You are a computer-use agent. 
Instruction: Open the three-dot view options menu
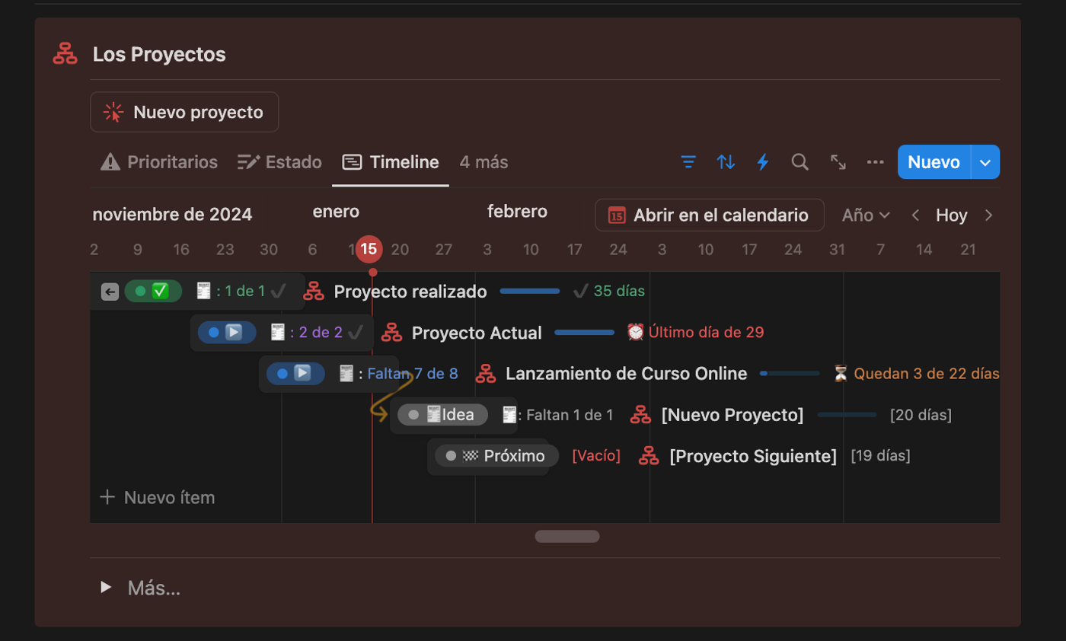(x=876, y=162)
